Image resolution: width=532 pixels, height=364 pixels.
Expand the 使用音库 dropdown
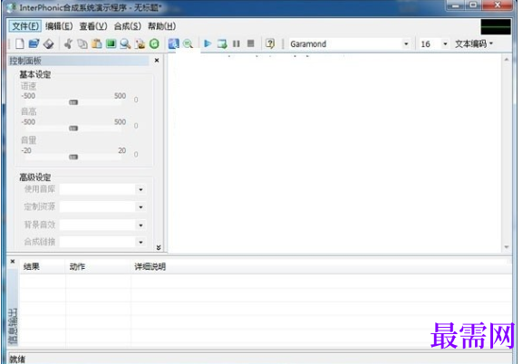140,189
